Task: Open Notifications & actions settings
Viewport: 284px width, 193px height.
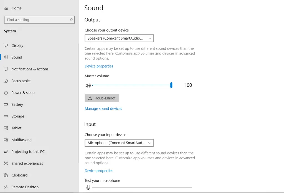Action: pyautogui.click(x=30, y=69)
